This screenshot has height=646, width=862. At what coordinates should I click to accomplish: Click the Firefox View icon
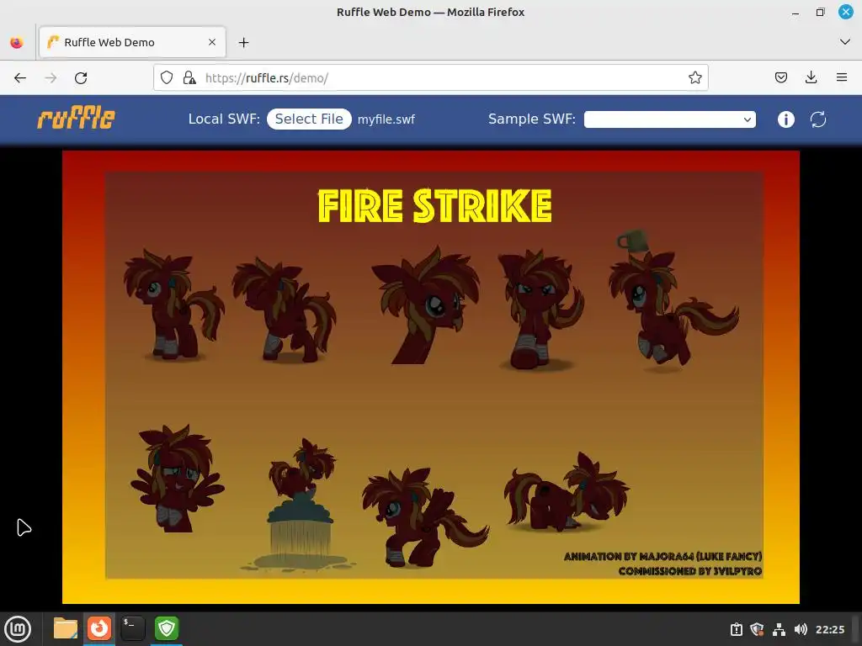[x=17, y=42]
